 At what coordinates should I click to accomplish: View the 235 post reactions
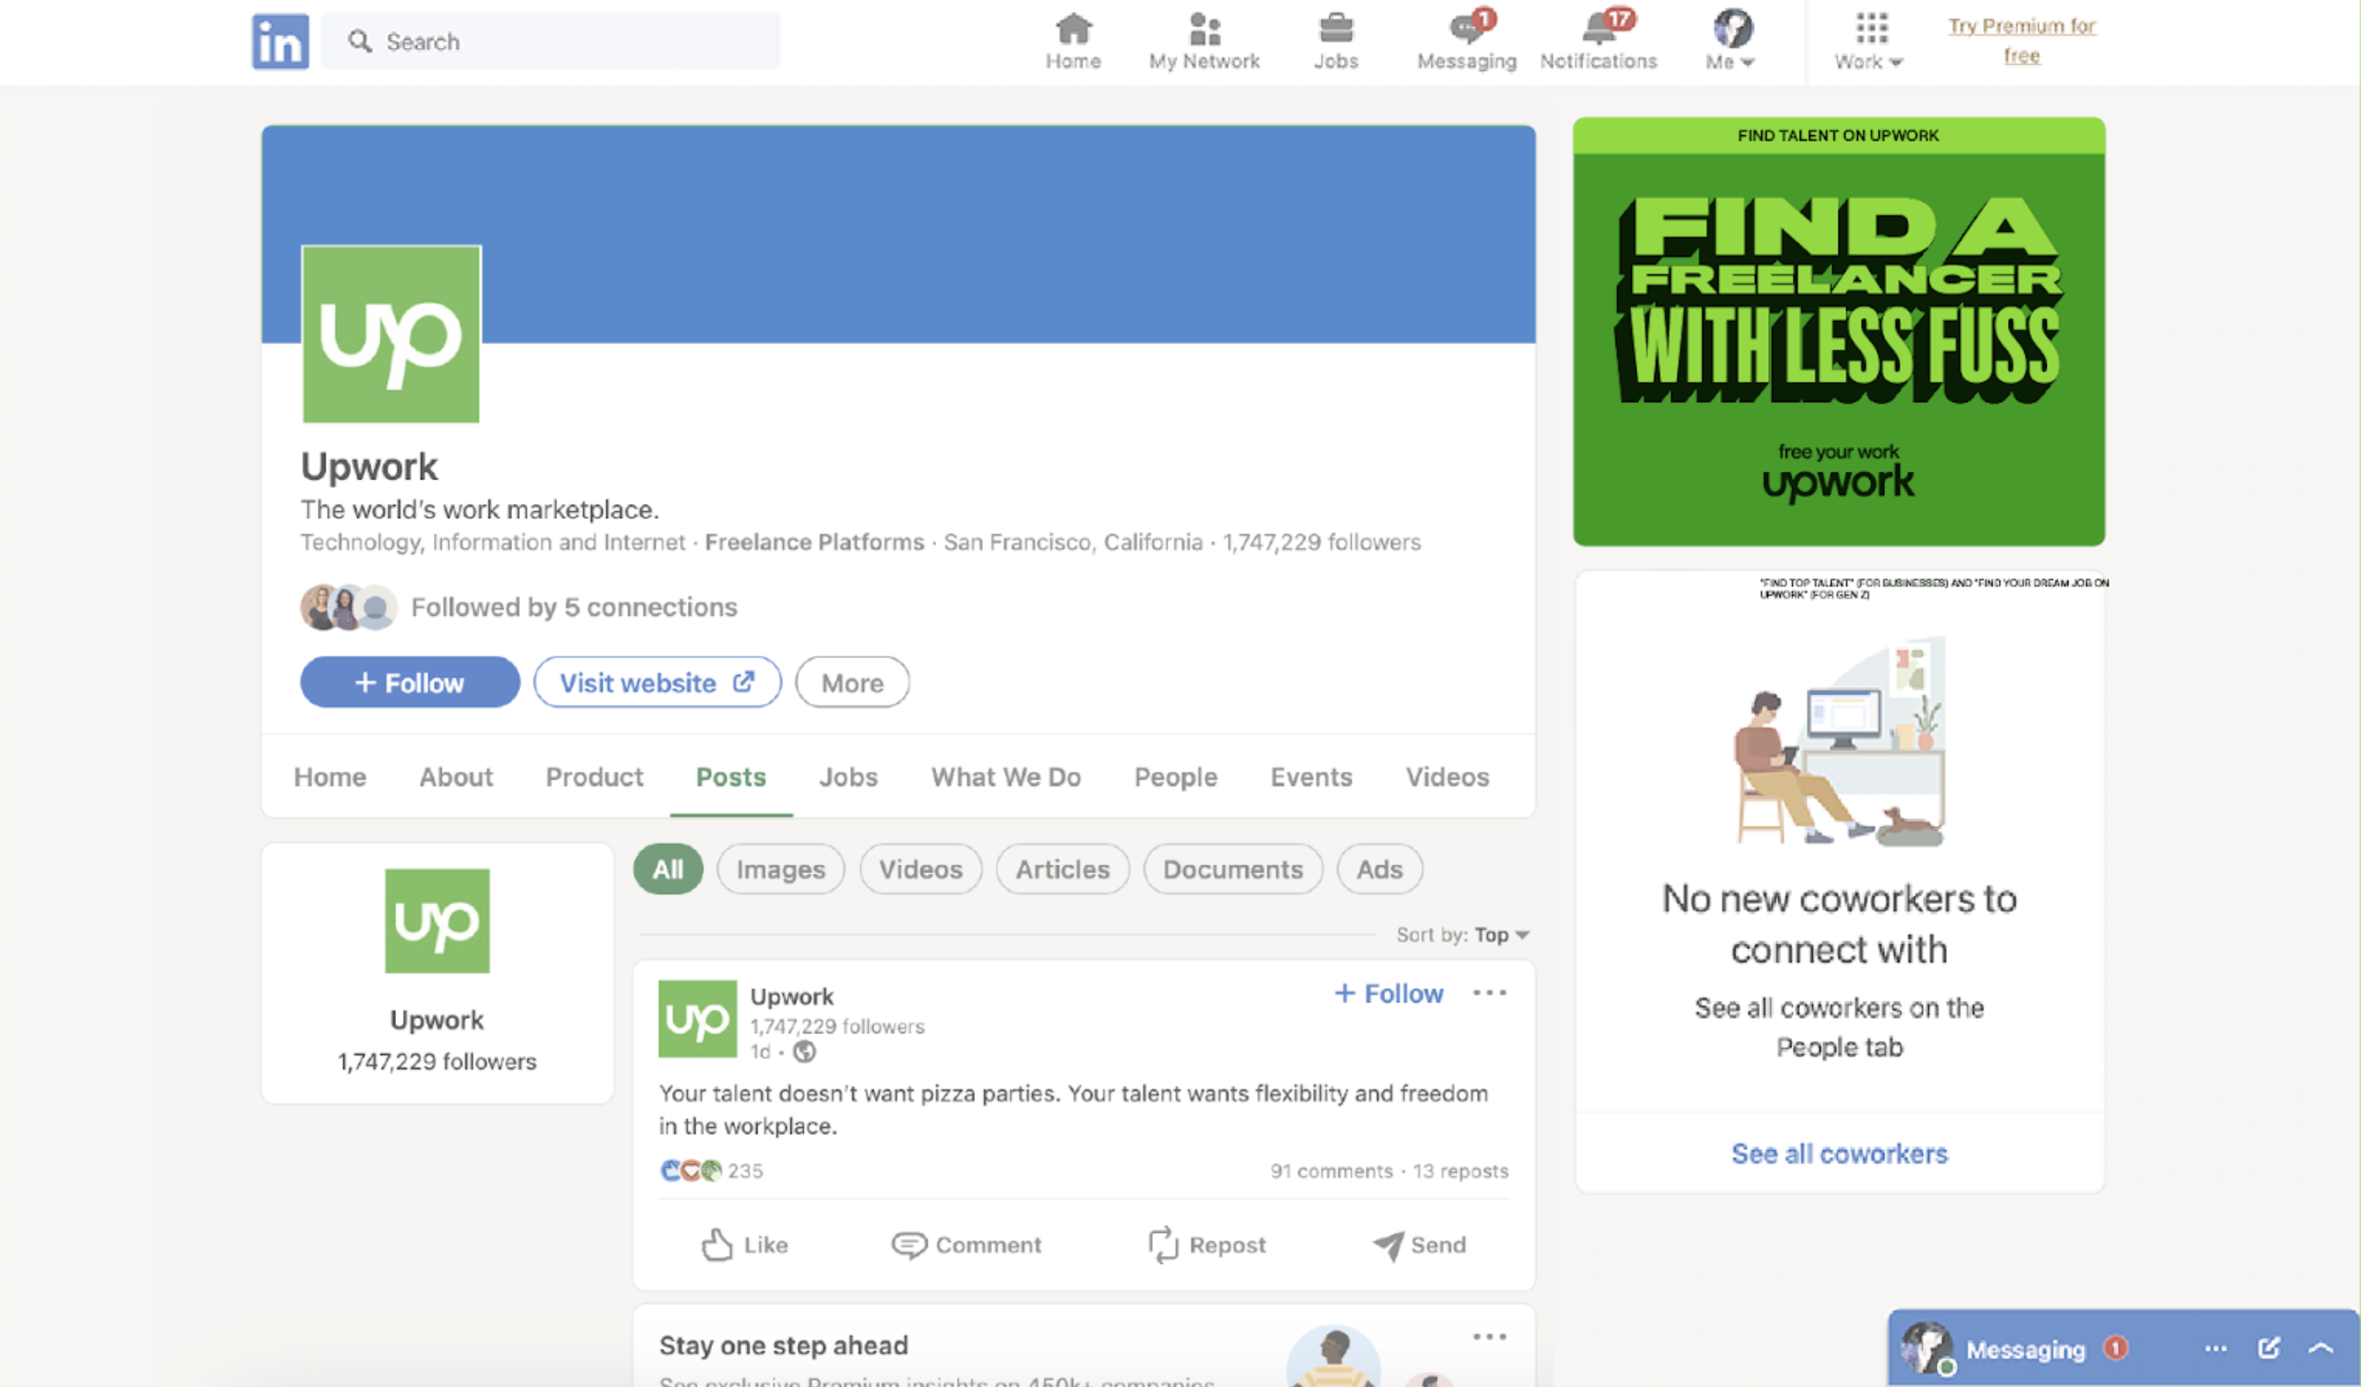[712, 1169]
